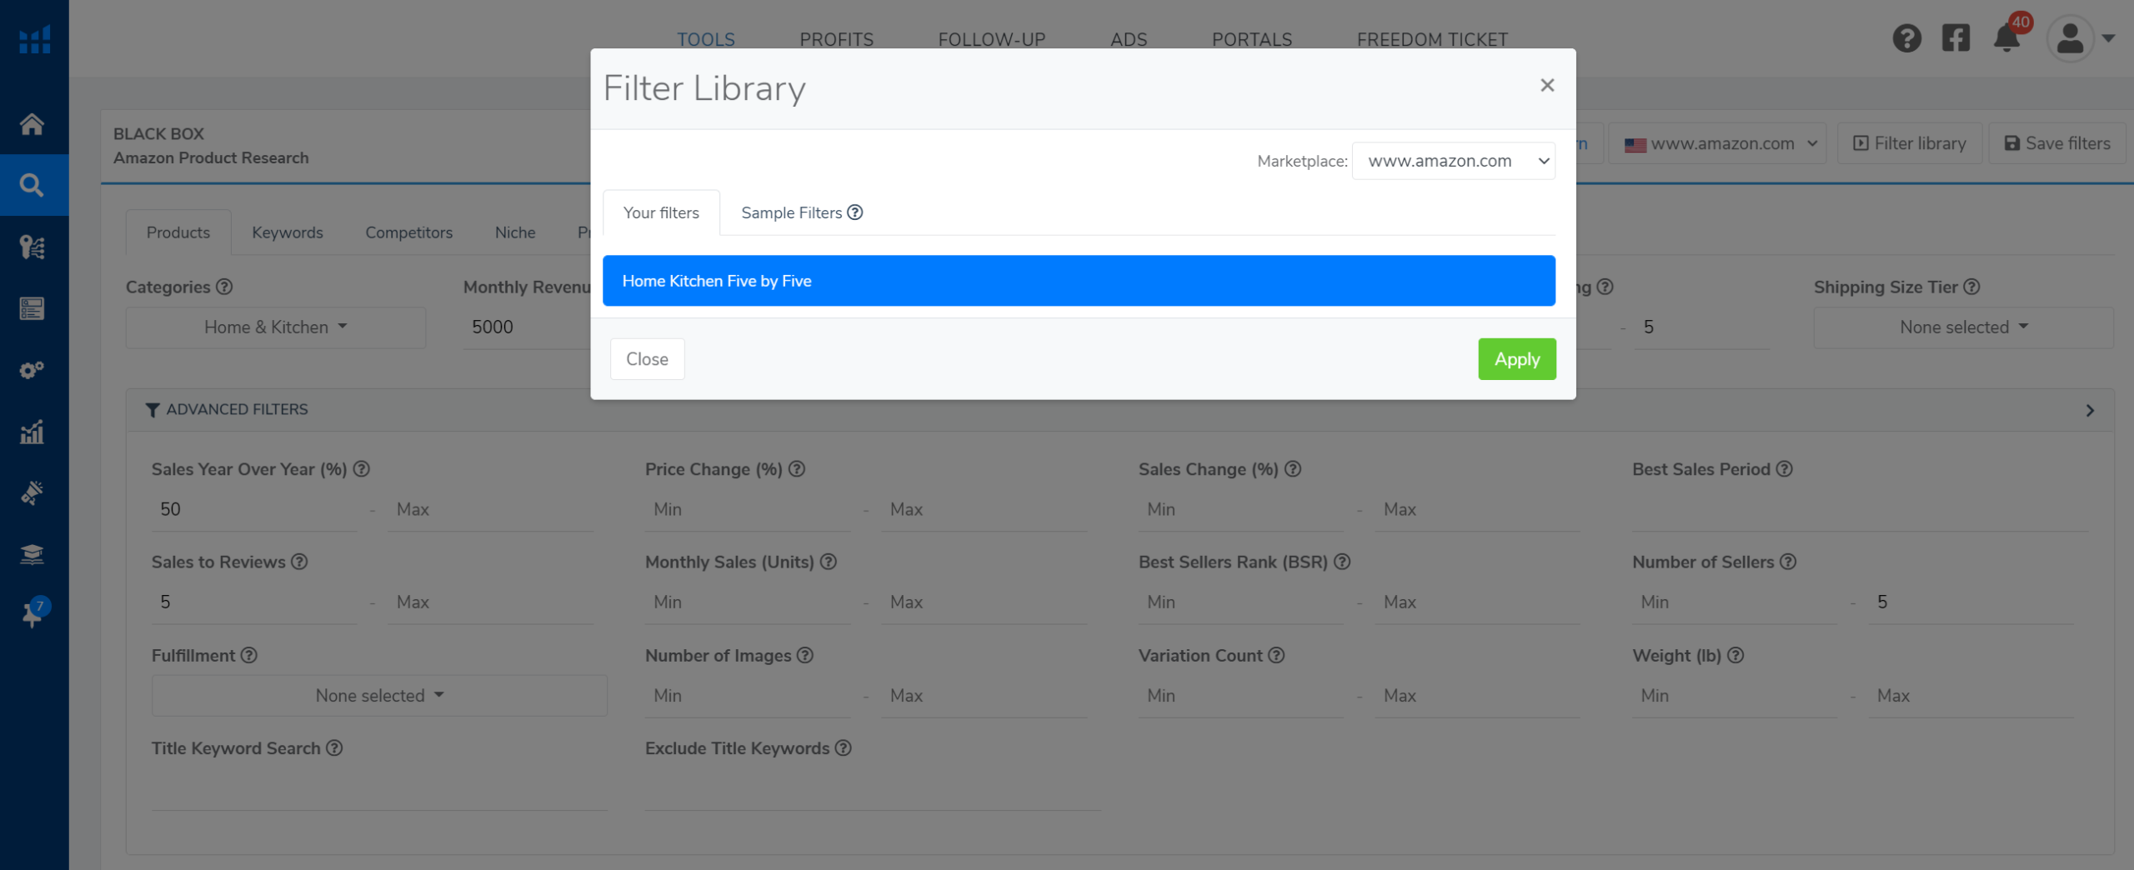Open the help question mark icon in header
The height and width of the screenshot is (870, 2134).
tap(1906, 38)
